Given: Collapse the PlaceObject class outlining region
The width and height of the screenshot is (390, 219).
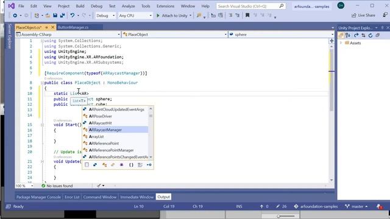Looking at the screenshot, I should [42, 83].
